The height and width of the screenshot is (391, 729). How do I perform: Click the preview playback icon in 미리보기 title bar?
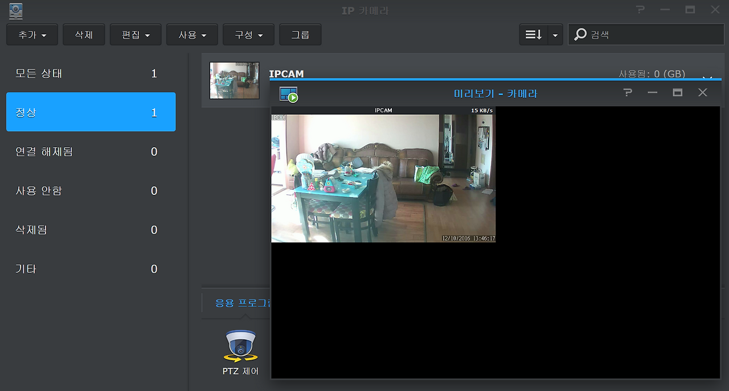288,93
